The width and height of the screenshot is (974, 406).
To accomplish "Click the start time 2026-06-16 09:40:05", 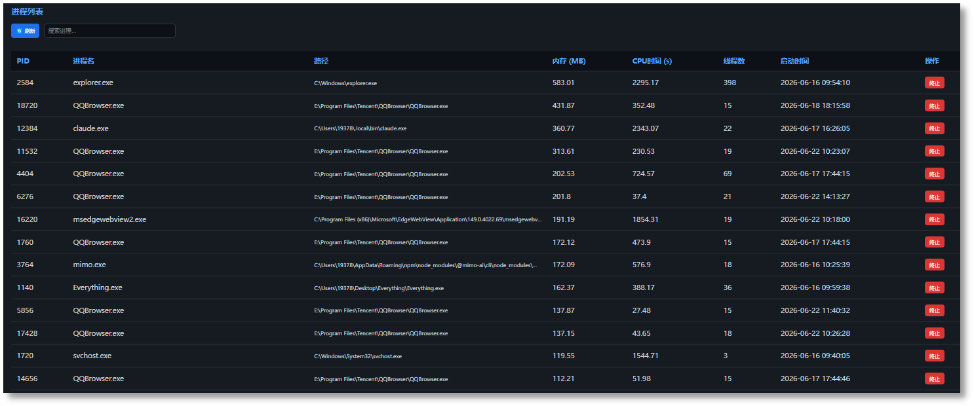I will [815, 356].
